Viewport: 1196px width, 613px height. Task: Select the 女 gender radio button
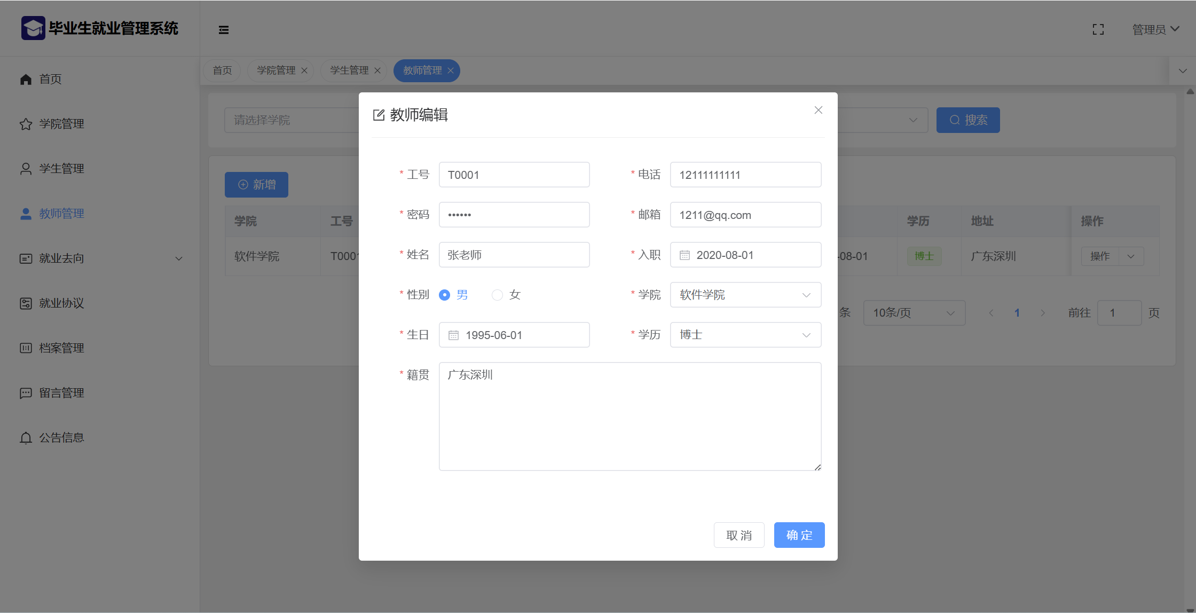coord(497,295)
